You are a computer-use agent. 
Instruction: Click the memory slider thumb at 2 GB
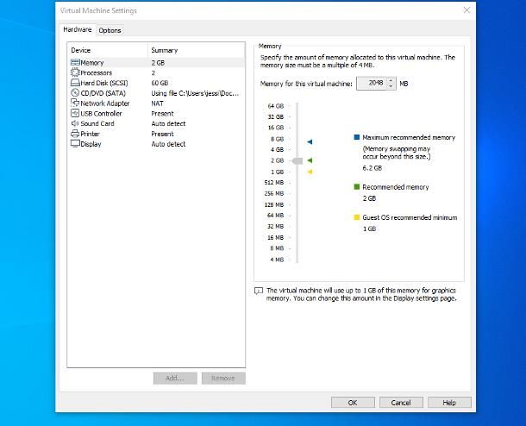[x=297, y=161]
